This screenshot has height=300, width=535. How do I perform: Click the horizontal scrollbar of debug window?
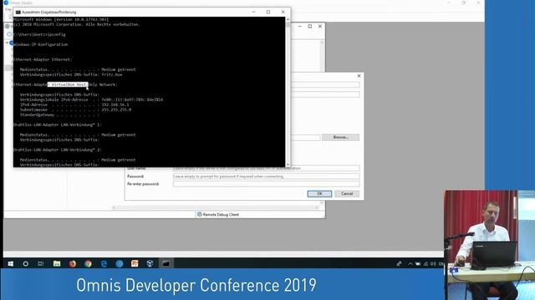tap(215, 207)
